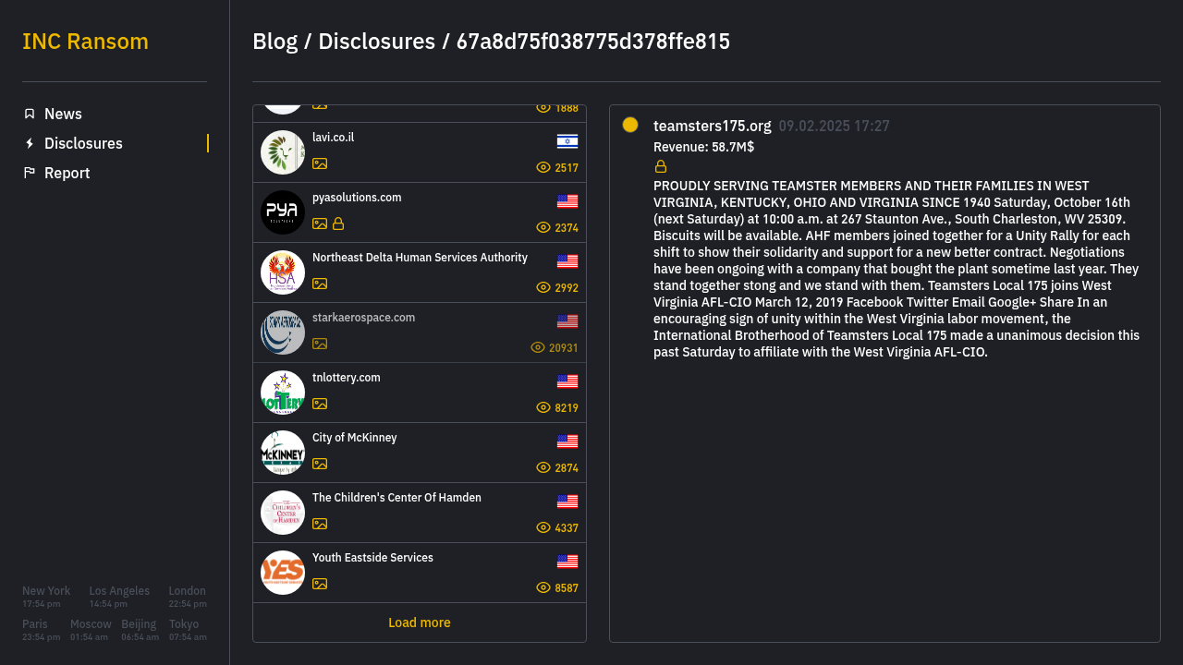This screenshot has width=1183, height=665.
Task: Open the News section in sidebar
Action: (63, 114)
